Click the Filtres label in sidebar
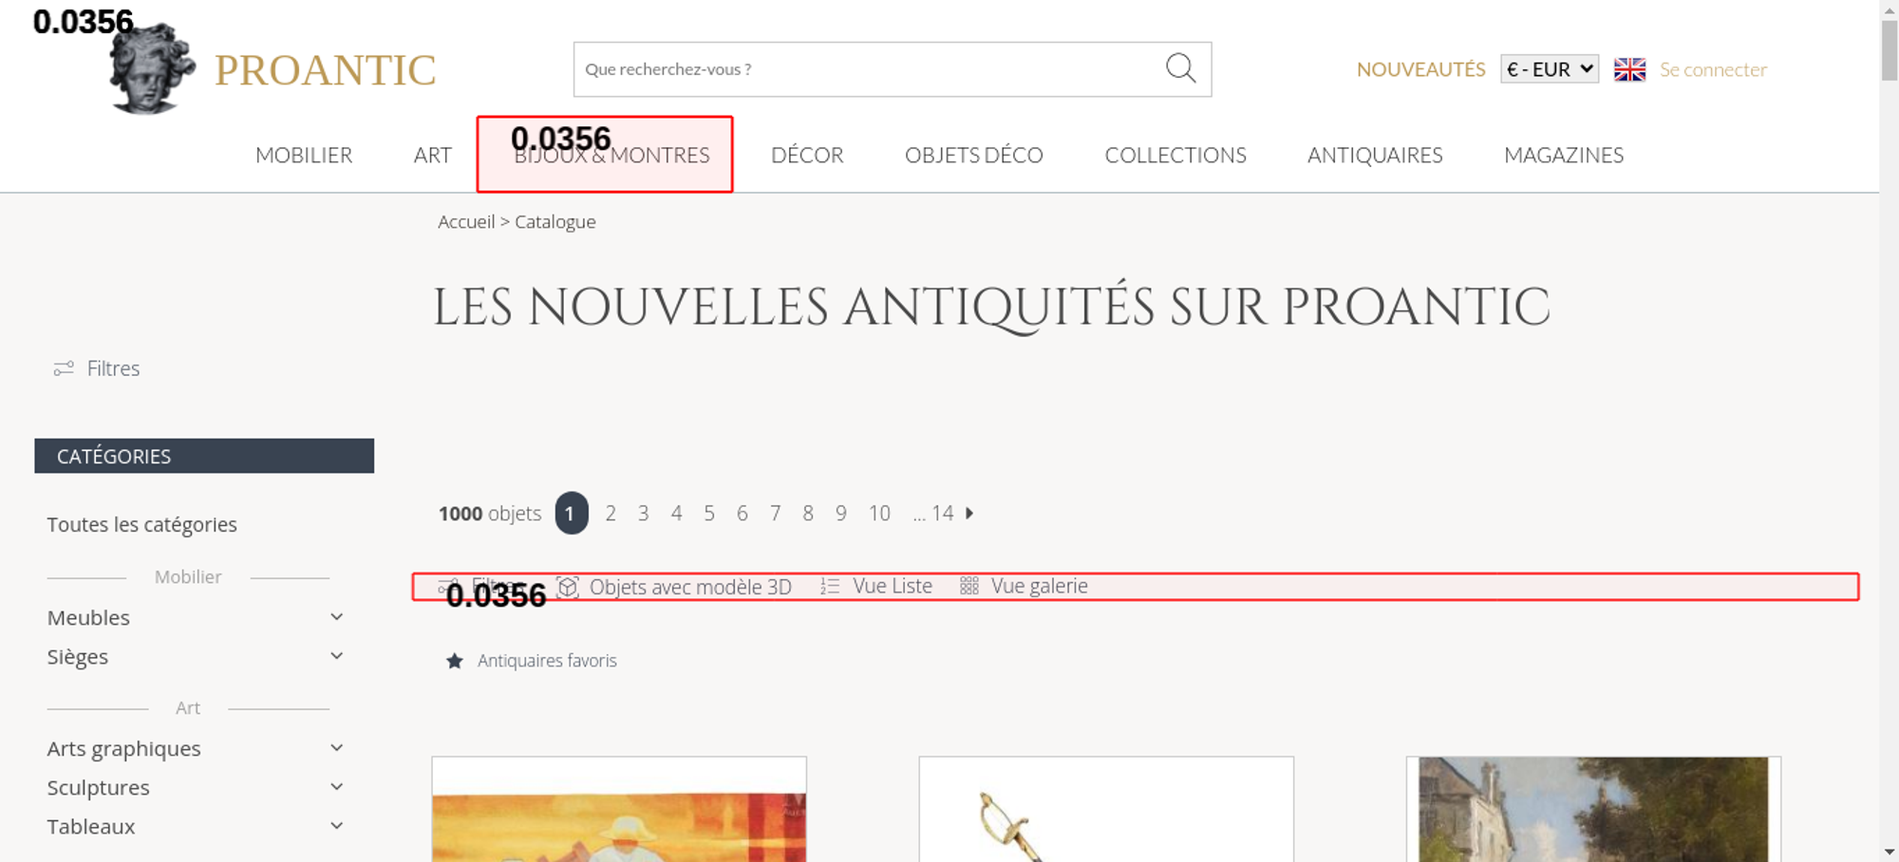This screenshot has height=862, width=1899. click(x=113, y=368)
